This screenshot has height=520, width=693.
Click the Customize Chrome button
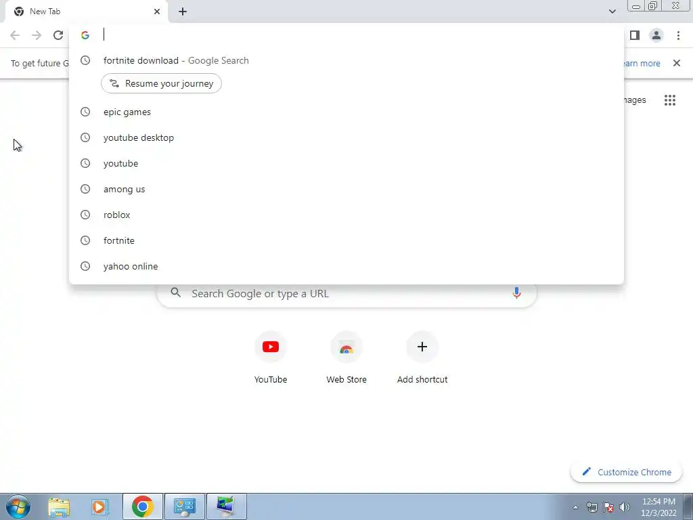[x=626, y=472]
